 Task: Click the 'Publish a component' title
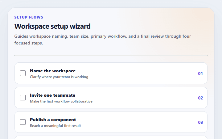(53, 120)
